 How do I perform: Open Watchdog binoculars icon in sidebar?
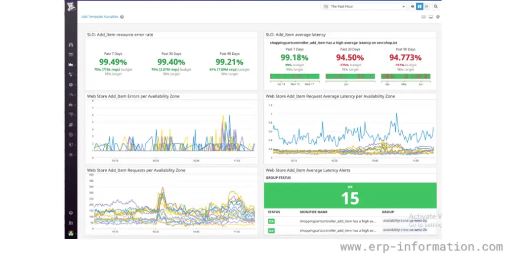pos(71,44)
